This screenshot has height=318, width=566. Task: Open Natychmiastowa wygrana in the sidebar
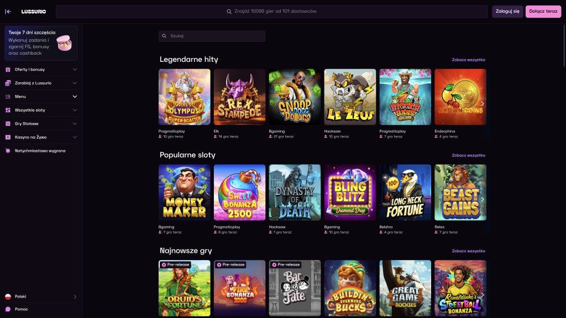(41, 151)
